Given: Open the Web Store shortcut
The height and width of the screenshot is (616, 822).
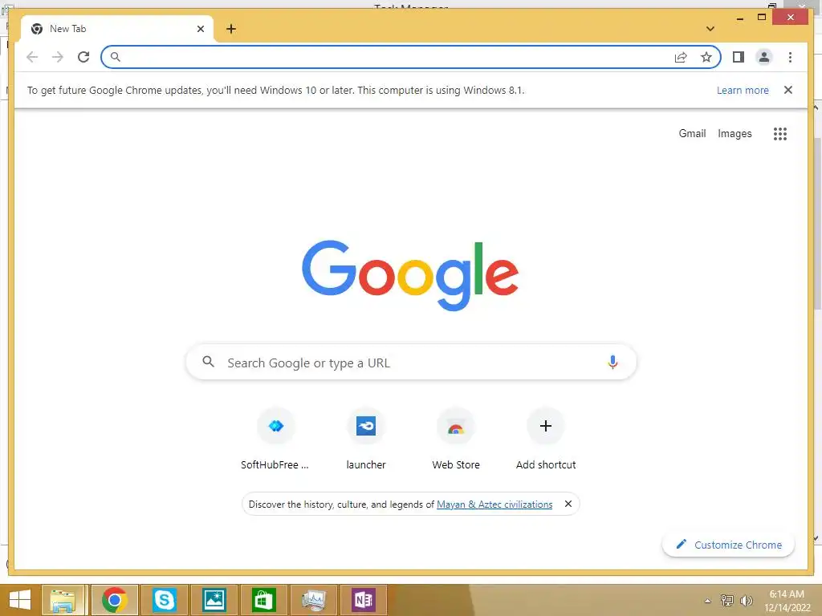Looking at the screenshot, I should tap(456, 439).
